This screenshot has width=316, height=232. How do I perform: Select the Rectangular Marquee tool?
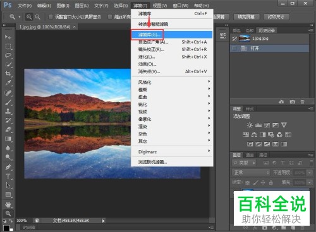(8, 46)
